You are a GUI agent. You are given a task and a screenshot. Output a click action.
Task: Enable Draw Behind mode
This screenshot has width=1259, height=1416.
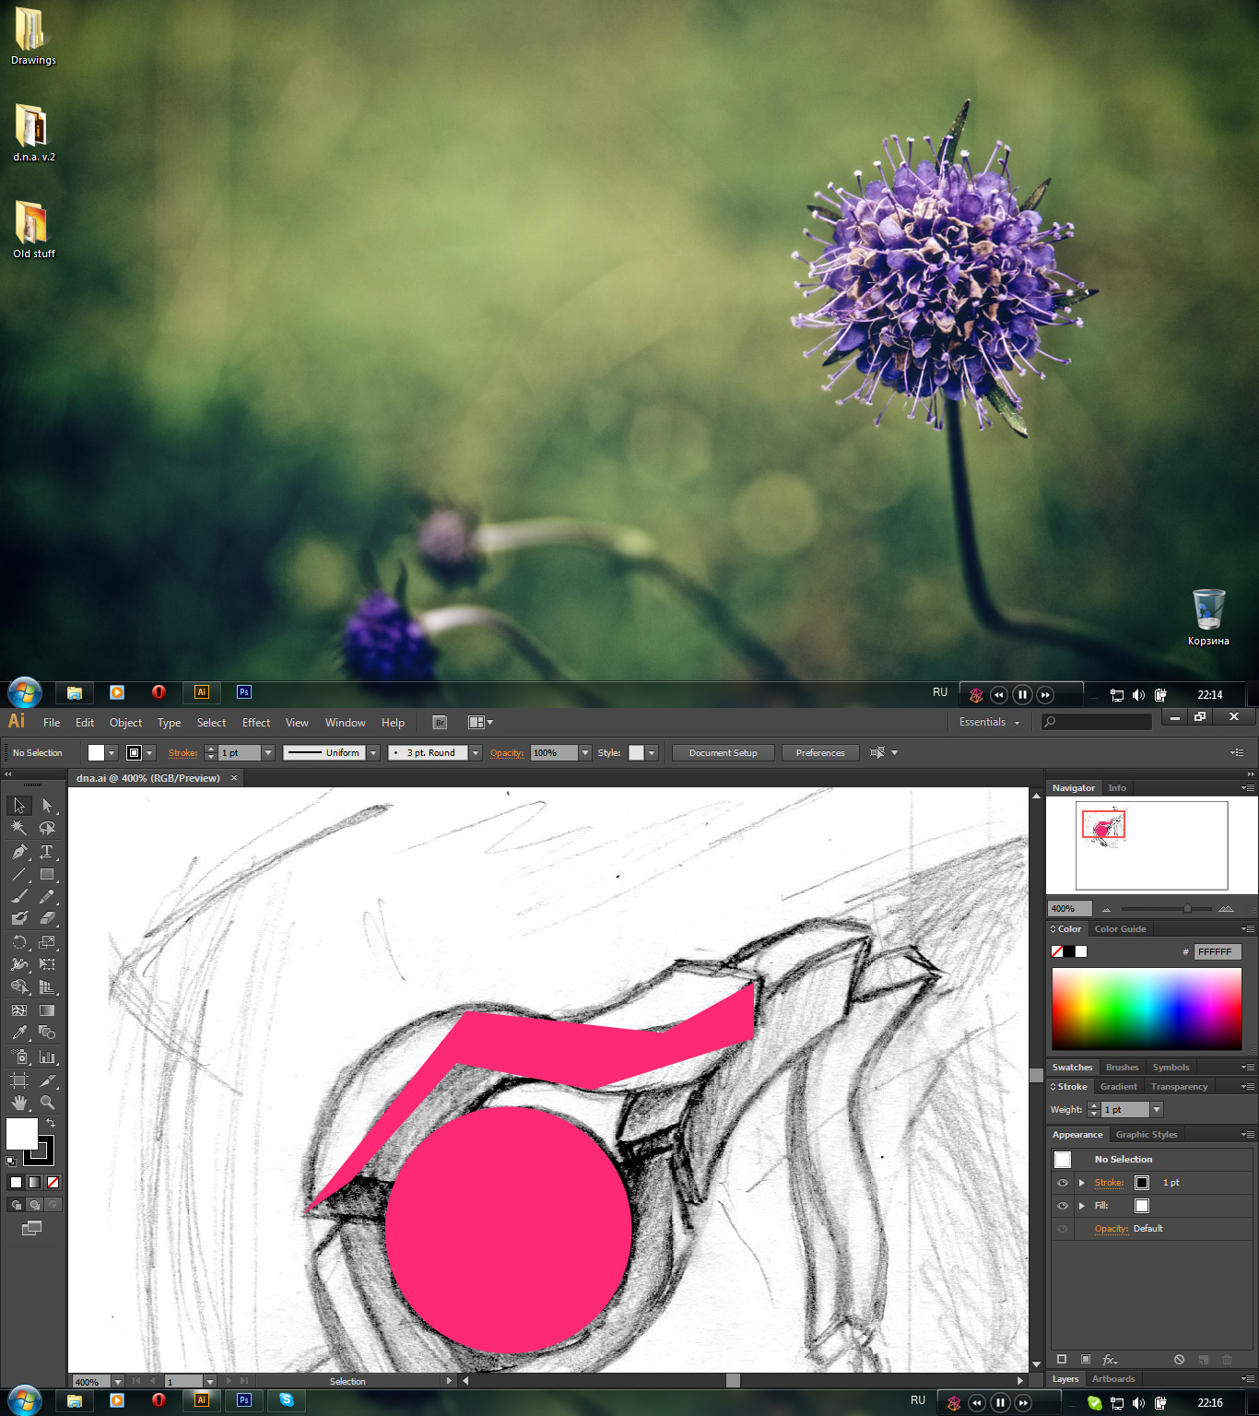point(34,1204)
